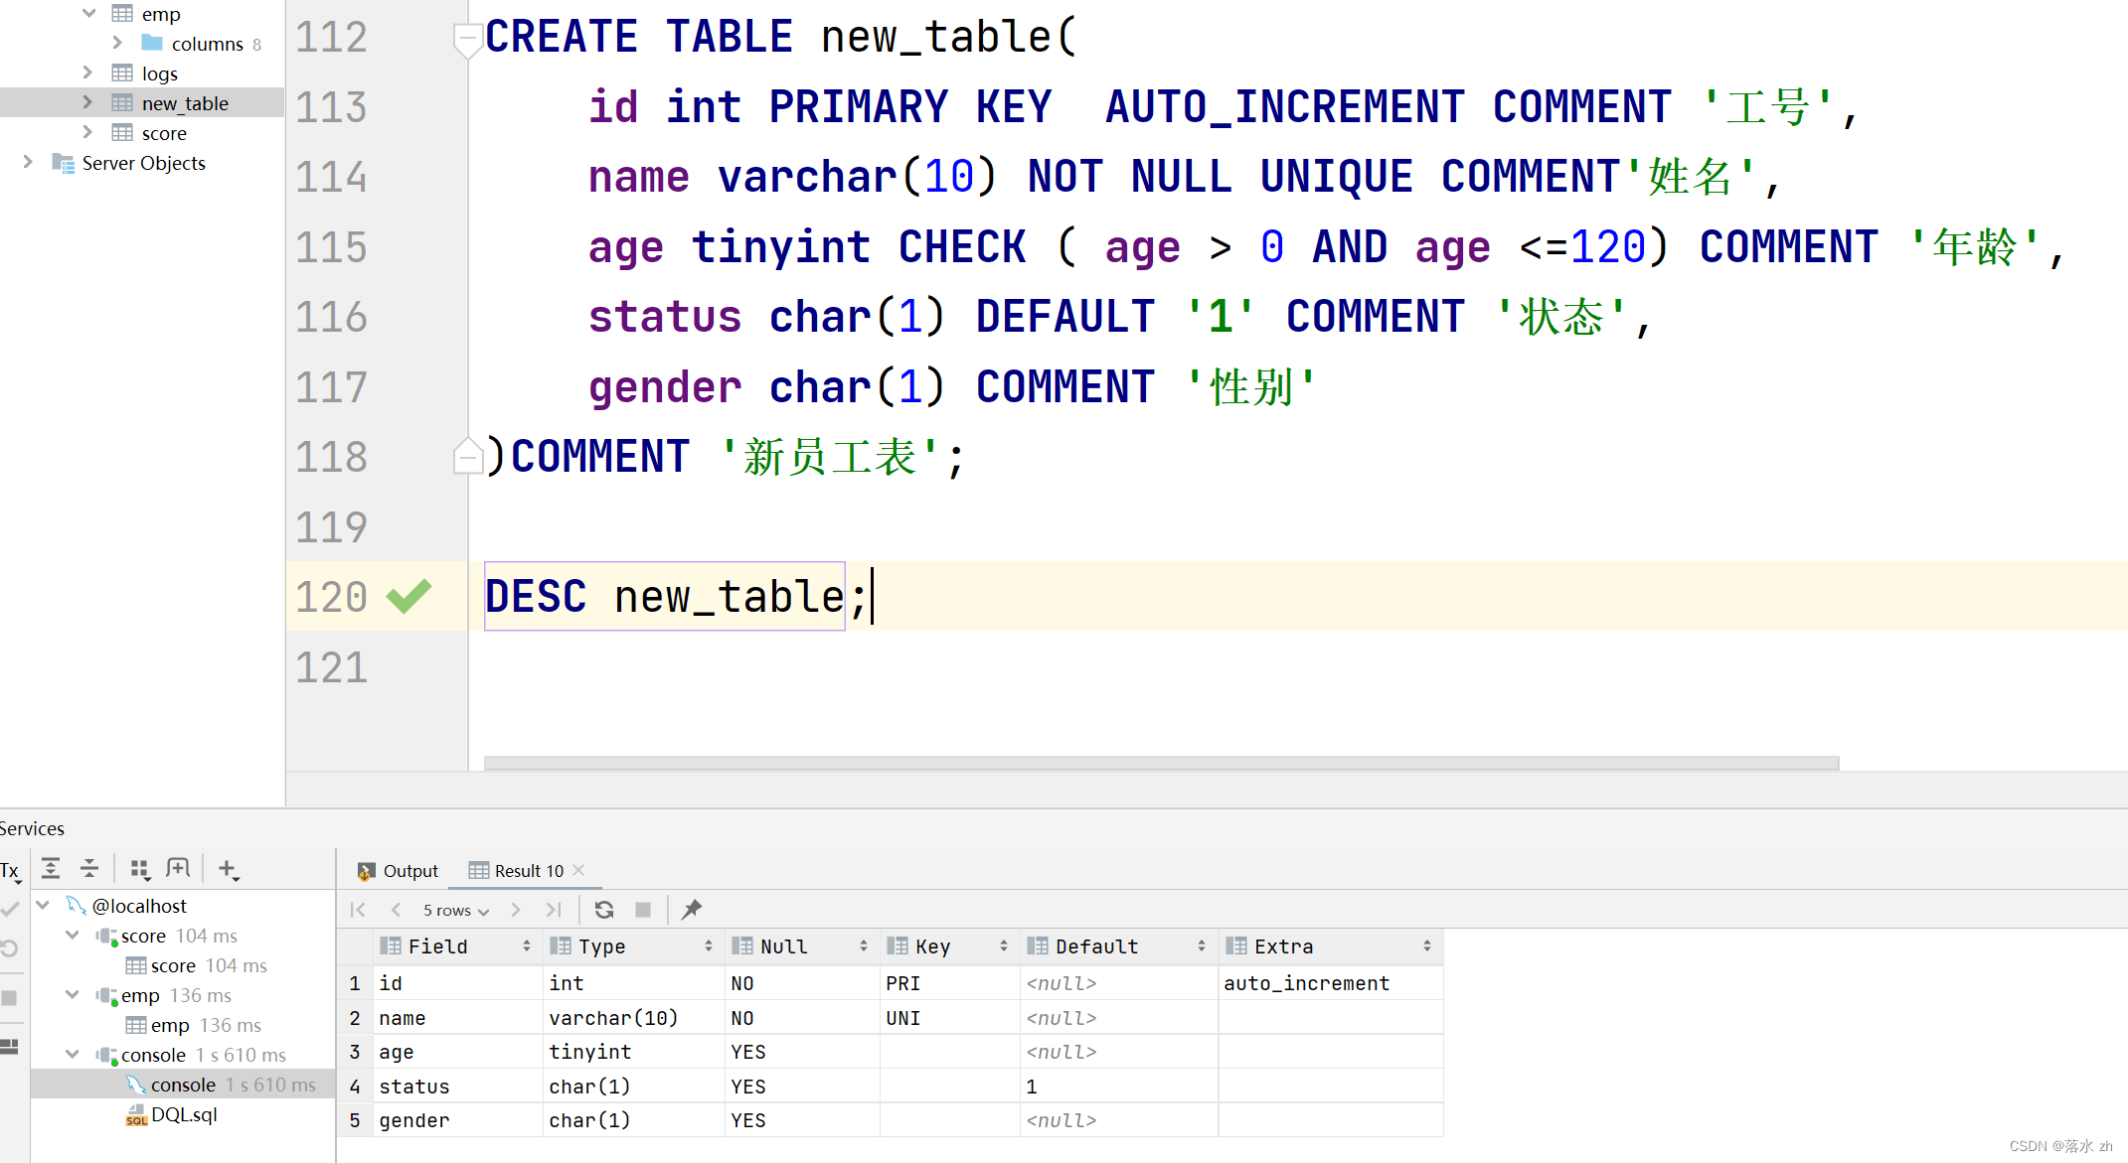Sort by the Field column header
Screen dimensions: 2128x1163
coord(458,946)
